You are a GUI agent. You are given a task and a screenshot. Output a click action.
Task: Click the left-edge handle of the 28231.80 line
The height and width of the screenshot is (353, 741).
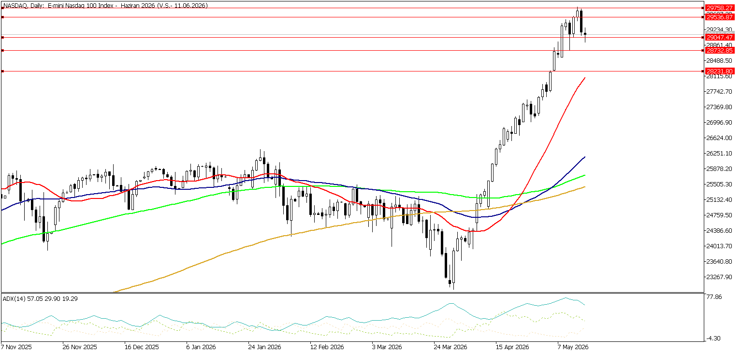(2, 71)
